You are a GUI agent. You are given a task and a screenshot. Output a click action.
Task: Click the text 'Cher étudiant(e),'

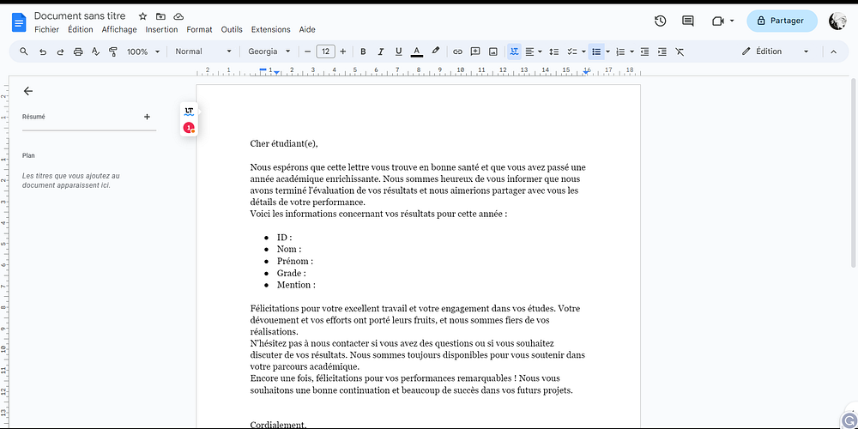284,144
